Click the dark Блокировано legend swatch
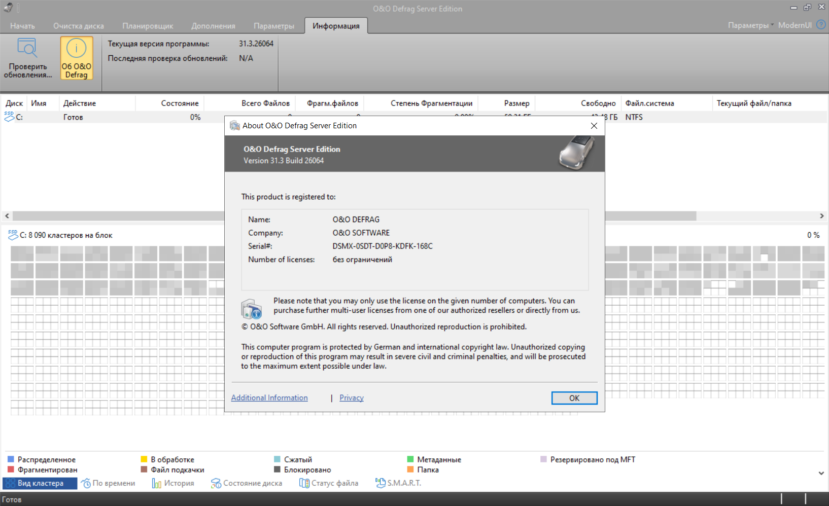The height and width of the screenshot is (506, 829). (277, 469)
